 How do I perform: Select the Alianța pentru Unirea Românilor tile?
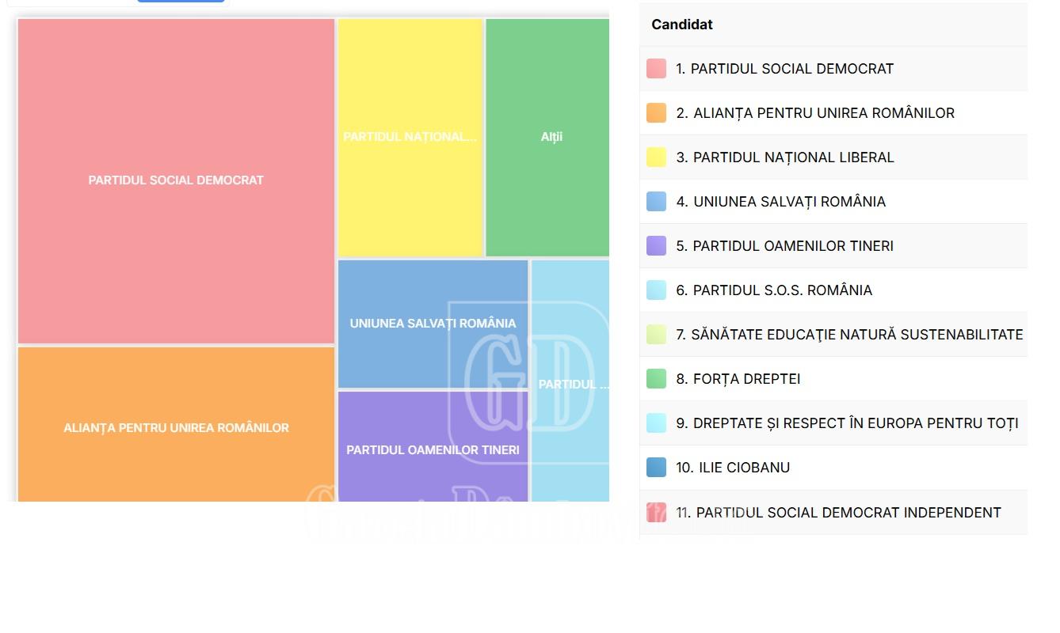click(x=176, y=425)
